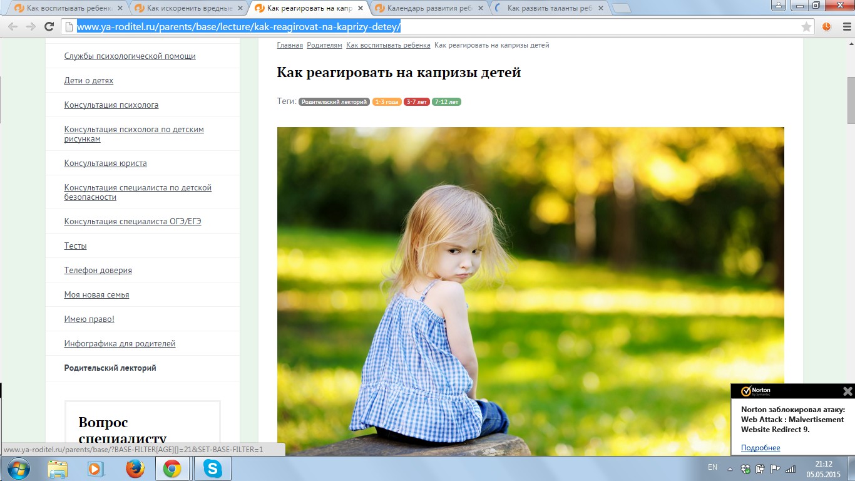Close the 'Как воспитывать ребенка' tab

[120, 9]
